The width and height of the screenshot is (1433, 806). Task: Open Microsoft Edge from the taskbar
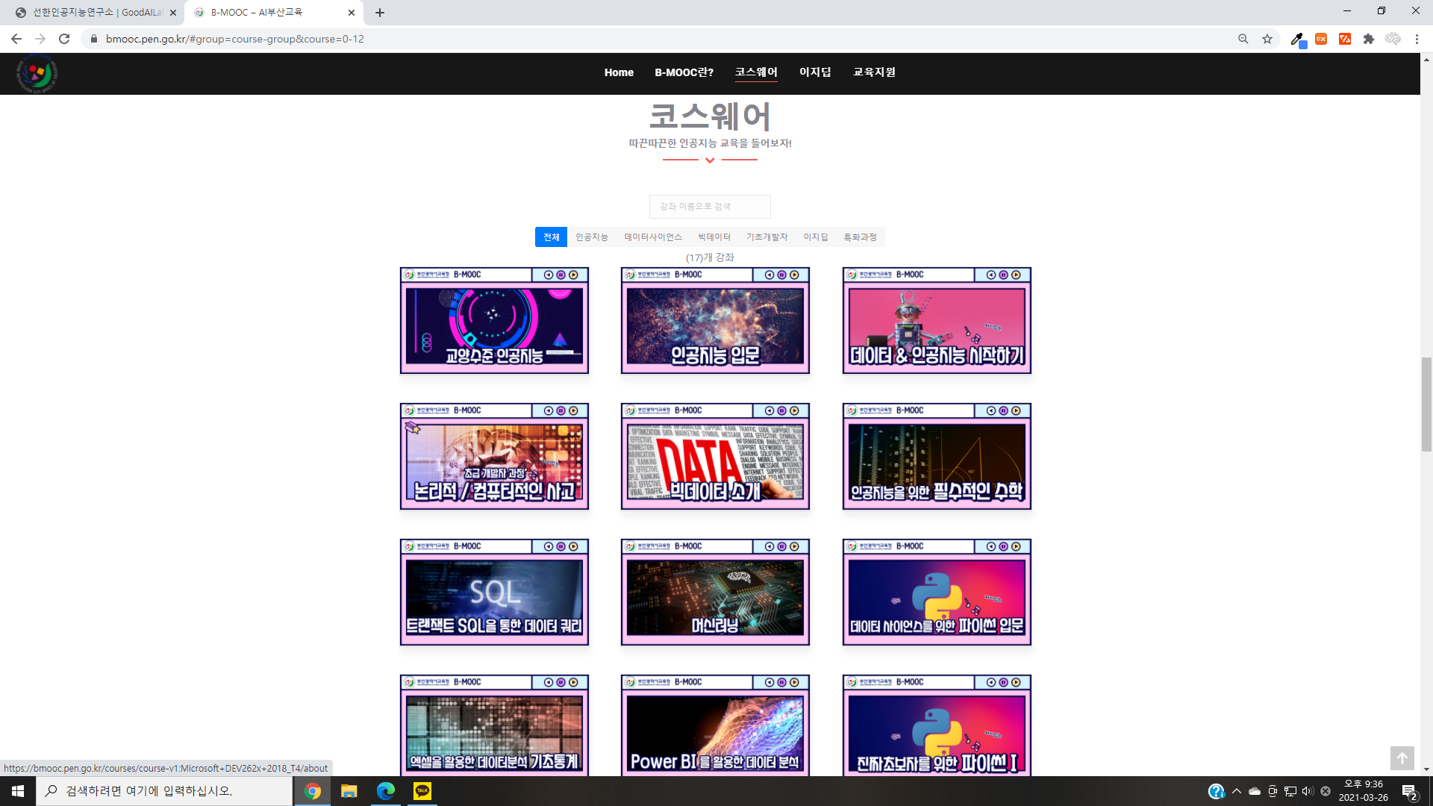[386, 791]
